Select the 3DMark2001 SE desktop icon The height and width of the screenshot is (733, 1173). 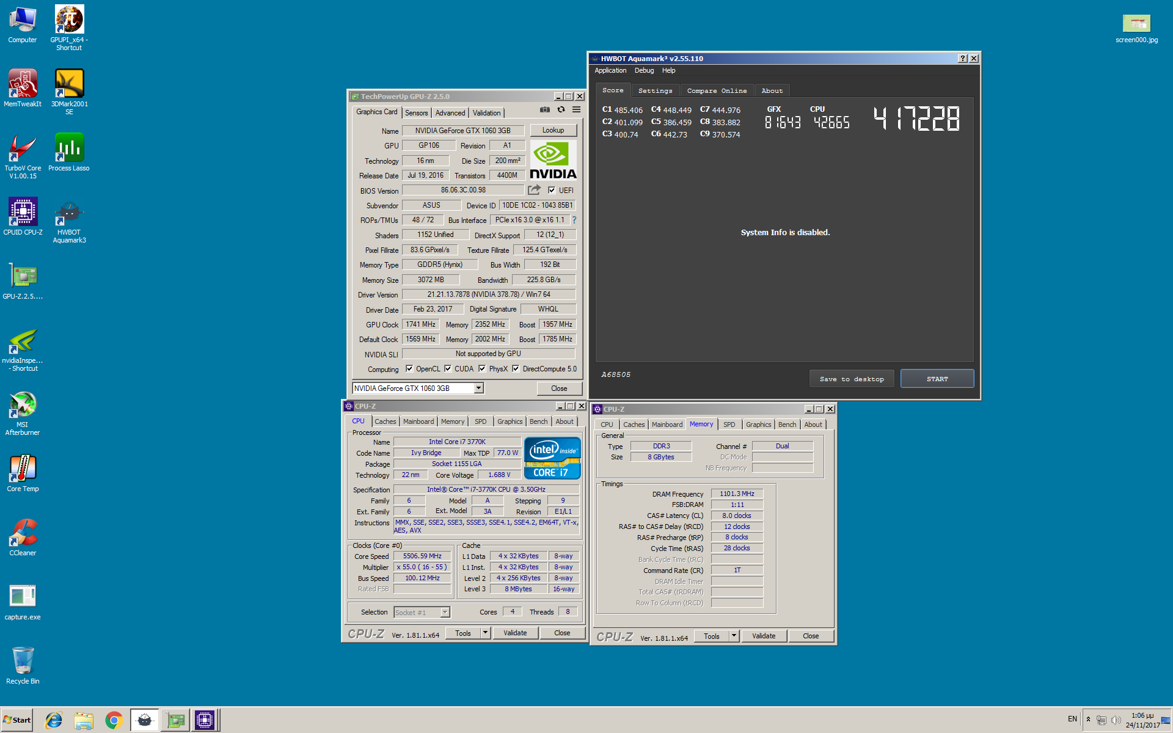pyautogui.click(x=69, y=92)
